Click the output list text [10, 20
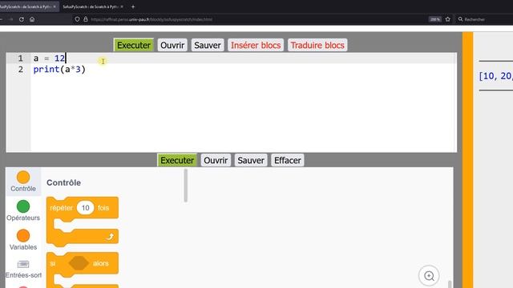The image size is (513, 288). point(495,76)
